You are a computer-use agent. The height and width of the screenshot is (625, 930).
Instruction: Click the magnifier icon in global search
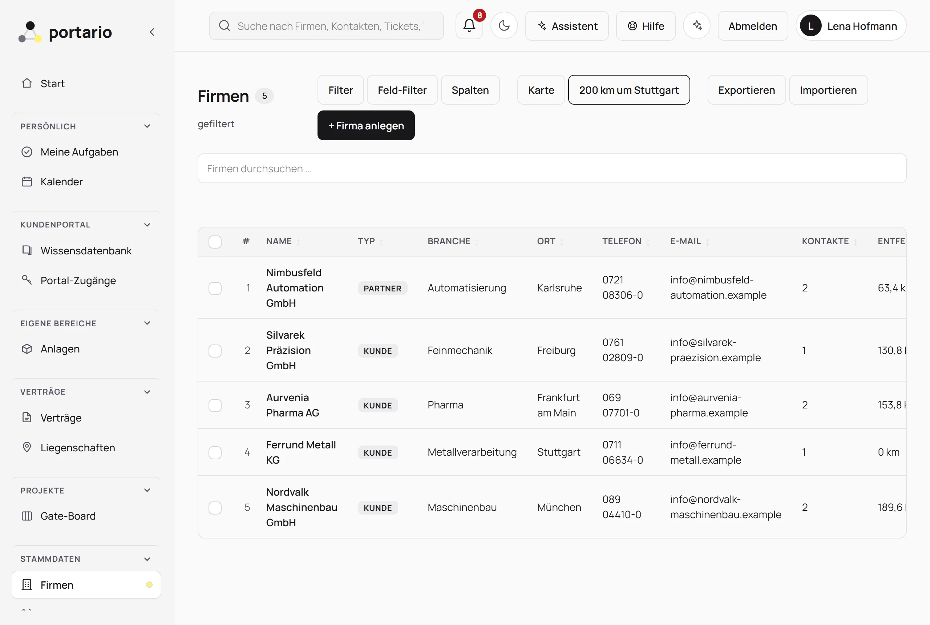[225, 26]
